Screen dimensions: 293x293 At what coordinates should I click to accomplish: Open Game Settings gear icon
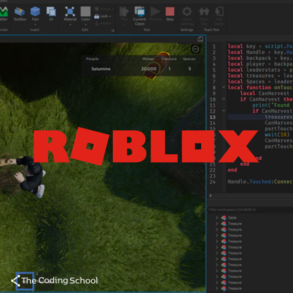pos(187,11)
